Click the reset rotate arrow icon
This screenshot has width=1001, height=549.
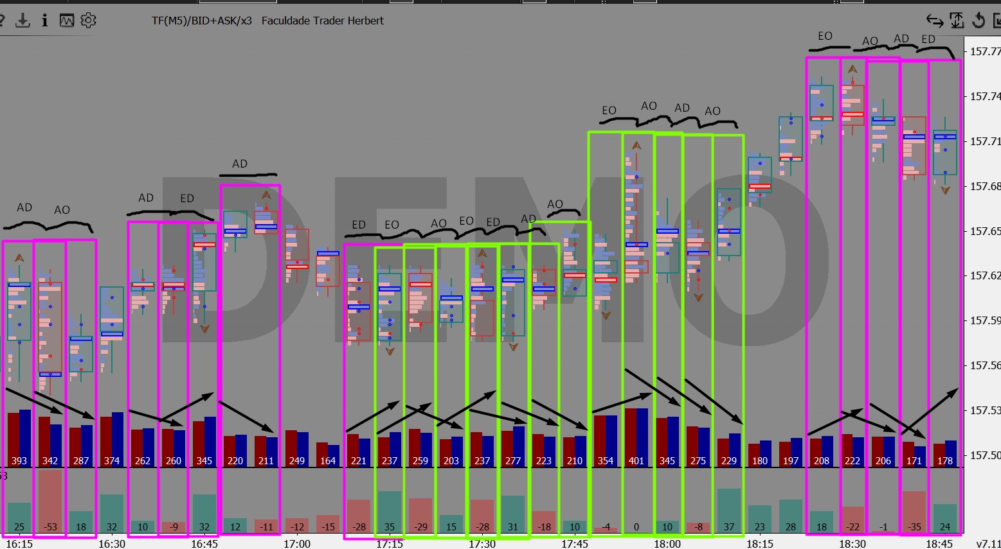[x=978, y=21]
